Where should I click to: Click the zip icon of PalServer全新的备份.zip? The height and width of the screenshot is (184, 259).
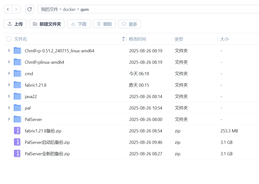pyautogui.click(x=17, y=154)
